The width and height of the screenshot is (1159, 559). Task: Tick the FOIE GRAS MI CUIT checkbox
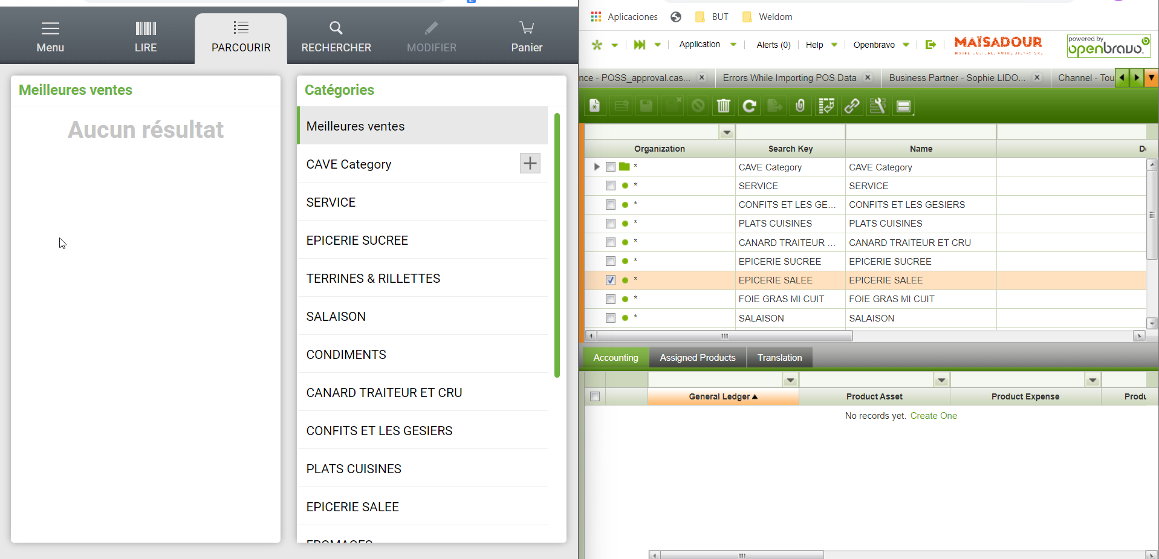tap(611, 299)
